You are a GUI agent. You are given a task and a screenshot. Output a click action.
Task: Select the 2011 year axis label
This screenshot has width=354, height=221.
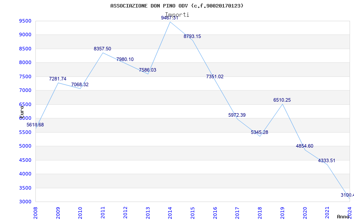click(x=103, y=213)
